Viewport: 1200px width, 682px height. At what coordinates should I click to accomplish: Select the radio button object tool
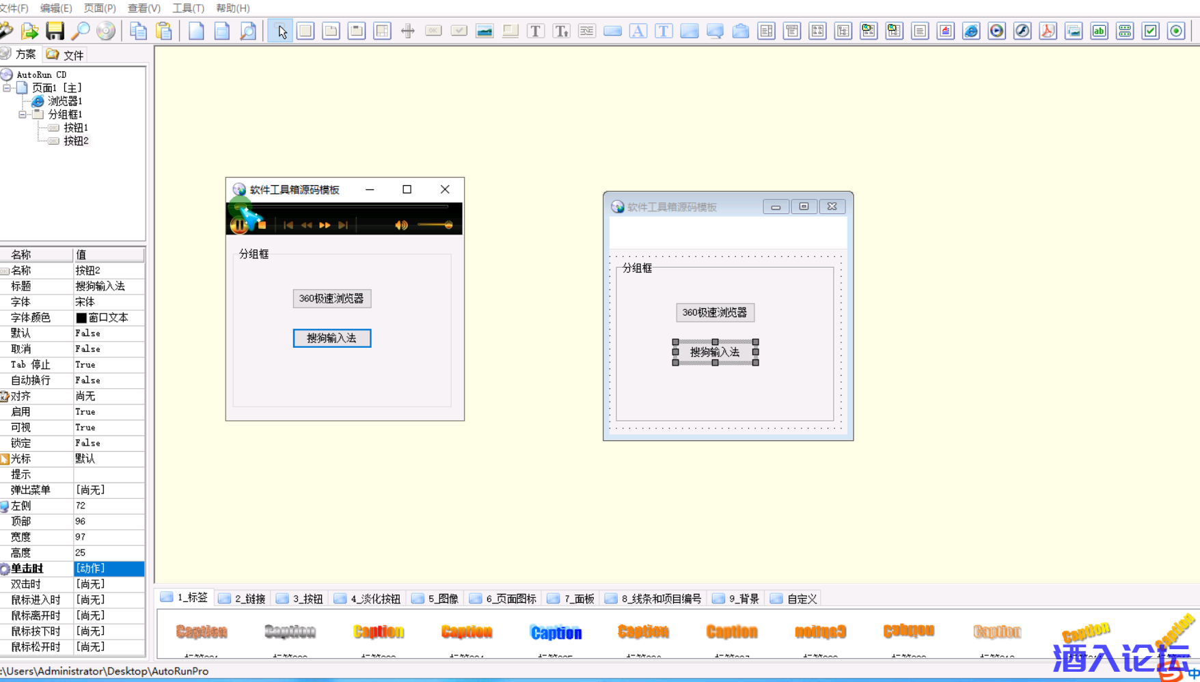1176,31
